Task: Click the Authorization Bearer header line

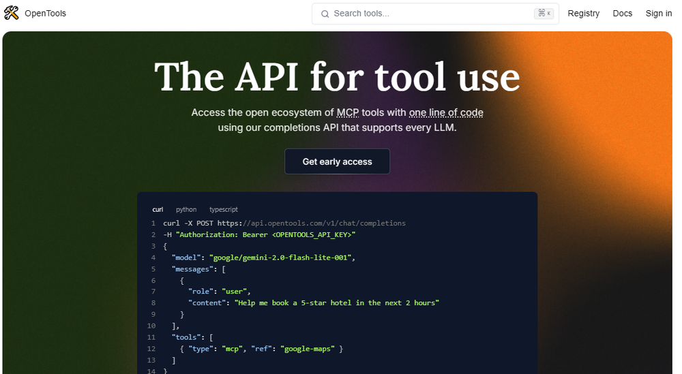Action: tap(259, 234)
